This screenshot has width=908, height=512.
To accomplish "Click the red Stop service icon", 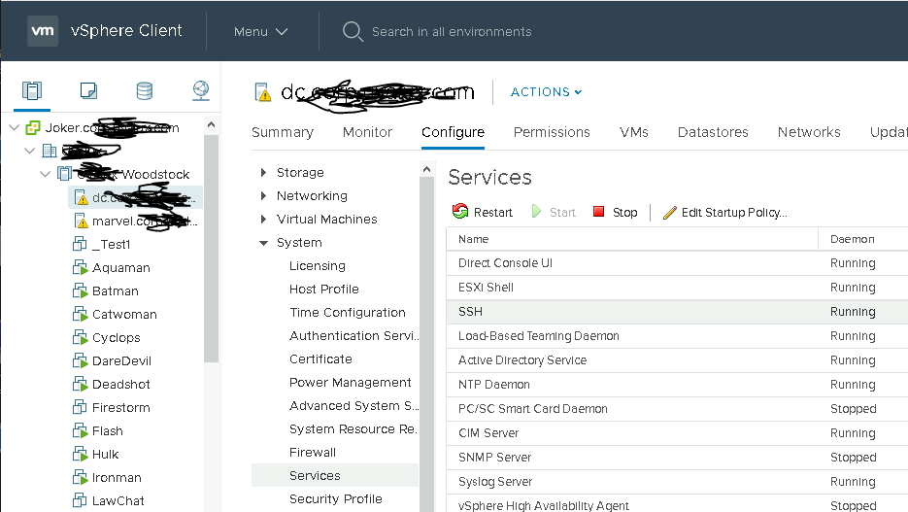I will (599, 212).
